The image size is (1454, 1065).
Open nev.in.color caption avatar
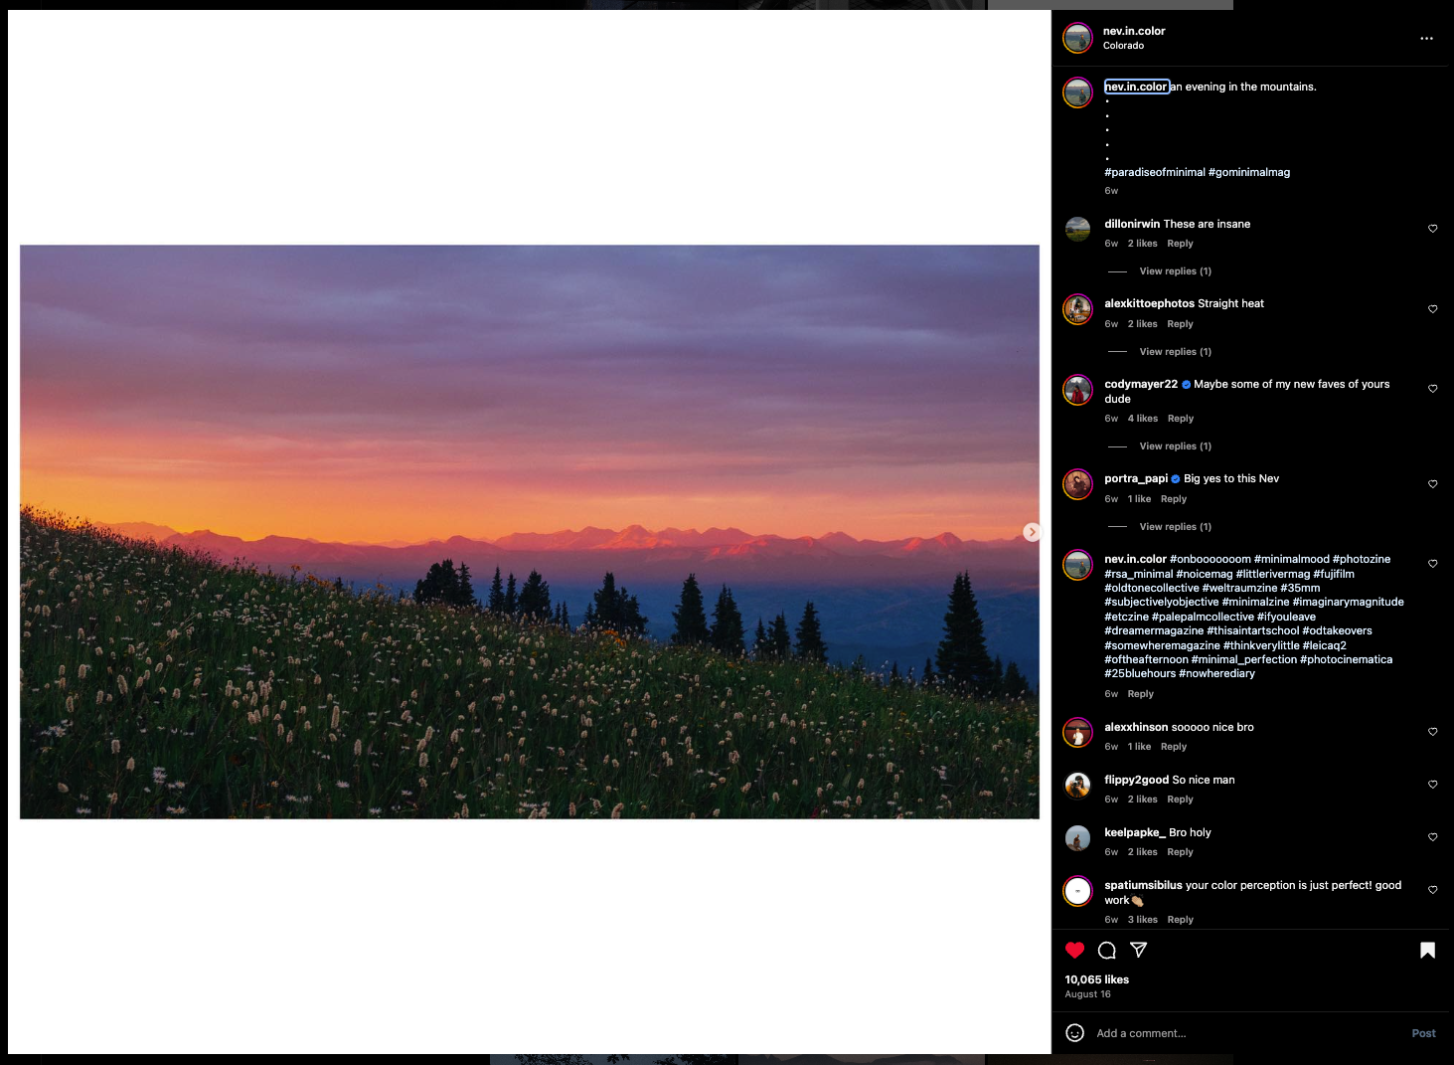(x=1077, y=92)
